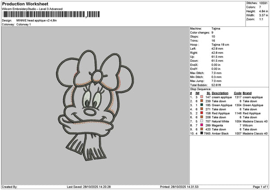Click the Green Applique color swatch
This screenshot has height=190, width=270.
click(x=202, y=105)
